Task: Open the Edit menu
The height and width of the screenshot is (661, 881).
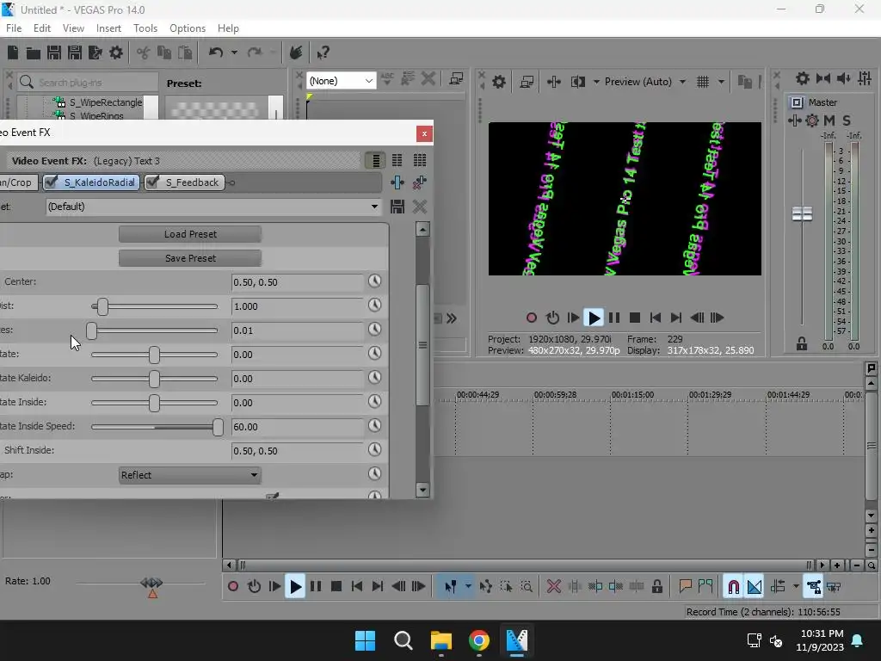Action: 41,28
